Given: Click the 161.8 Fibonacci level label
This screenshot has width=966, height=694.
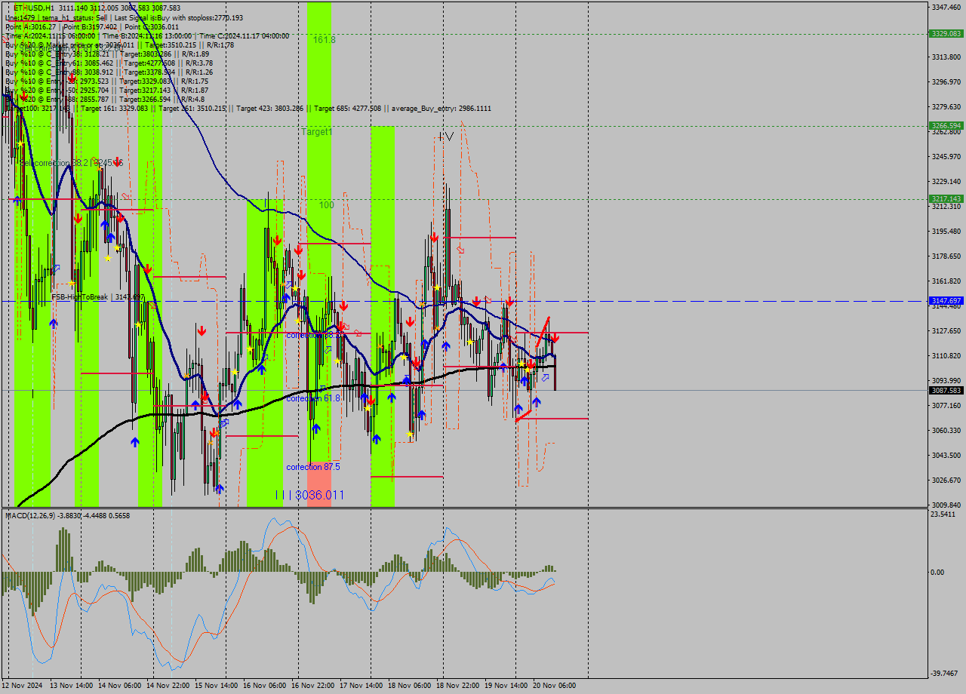Looking at the screenshot, I should click(x=325, y=39).
